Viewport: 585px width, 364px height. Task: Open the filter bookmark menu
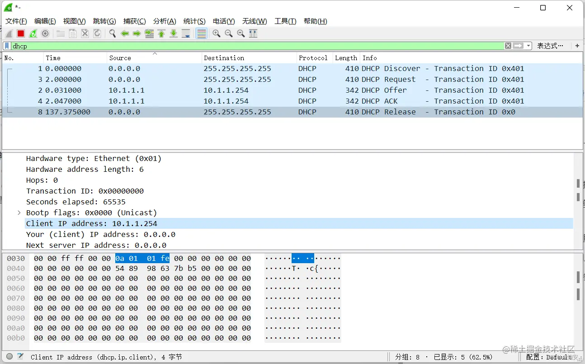7,46
